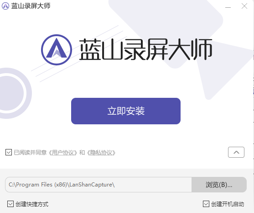Toggle the 创建开机启动 checkbox
Viewport: 254px width, 213px height.
(206, 204)
